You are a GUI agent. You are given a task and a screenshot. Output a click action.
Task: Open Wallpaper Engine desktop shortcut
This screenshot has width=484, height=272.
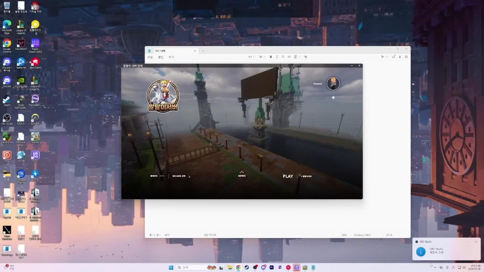click(21, 177)
